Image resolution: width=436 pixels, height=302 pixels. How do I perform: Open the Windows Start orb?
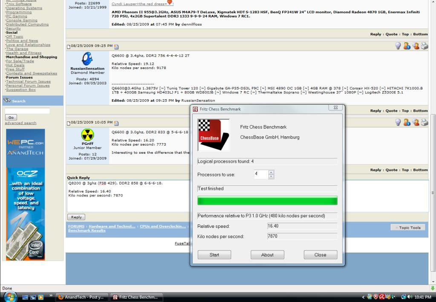coord(10,297)
